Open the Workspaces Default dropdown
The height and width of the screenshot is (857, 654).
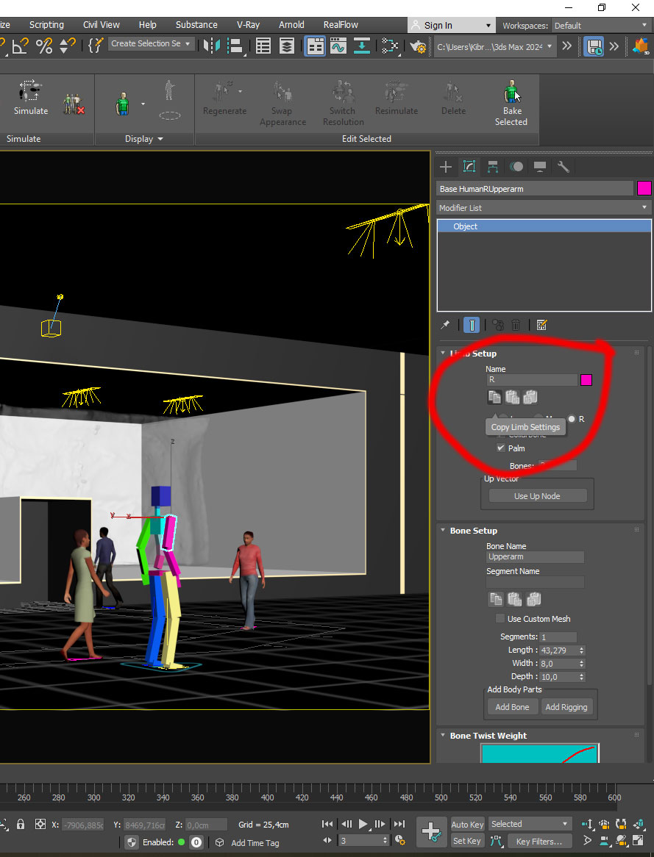click(601, 25)
